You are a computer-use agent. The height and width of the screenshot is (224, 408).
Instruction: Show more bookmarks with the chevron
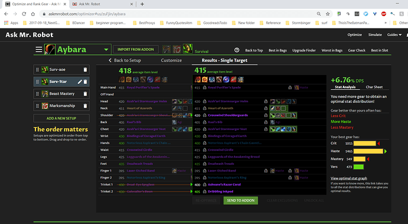(x=386, y=23)
